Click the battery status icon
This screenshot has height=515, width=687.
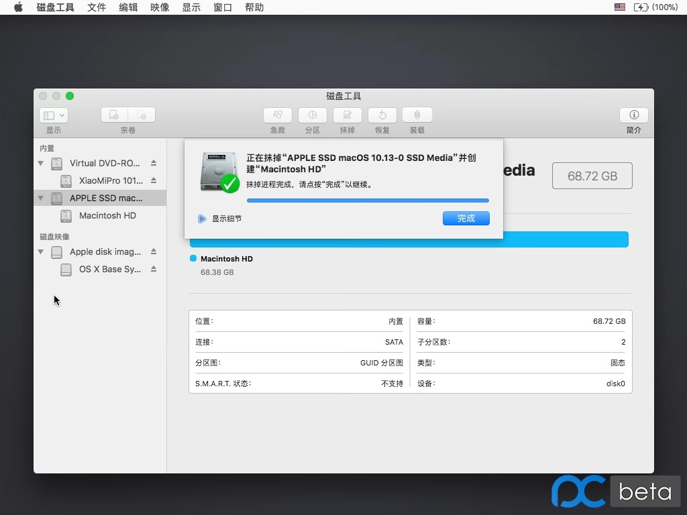click(641, 7)
